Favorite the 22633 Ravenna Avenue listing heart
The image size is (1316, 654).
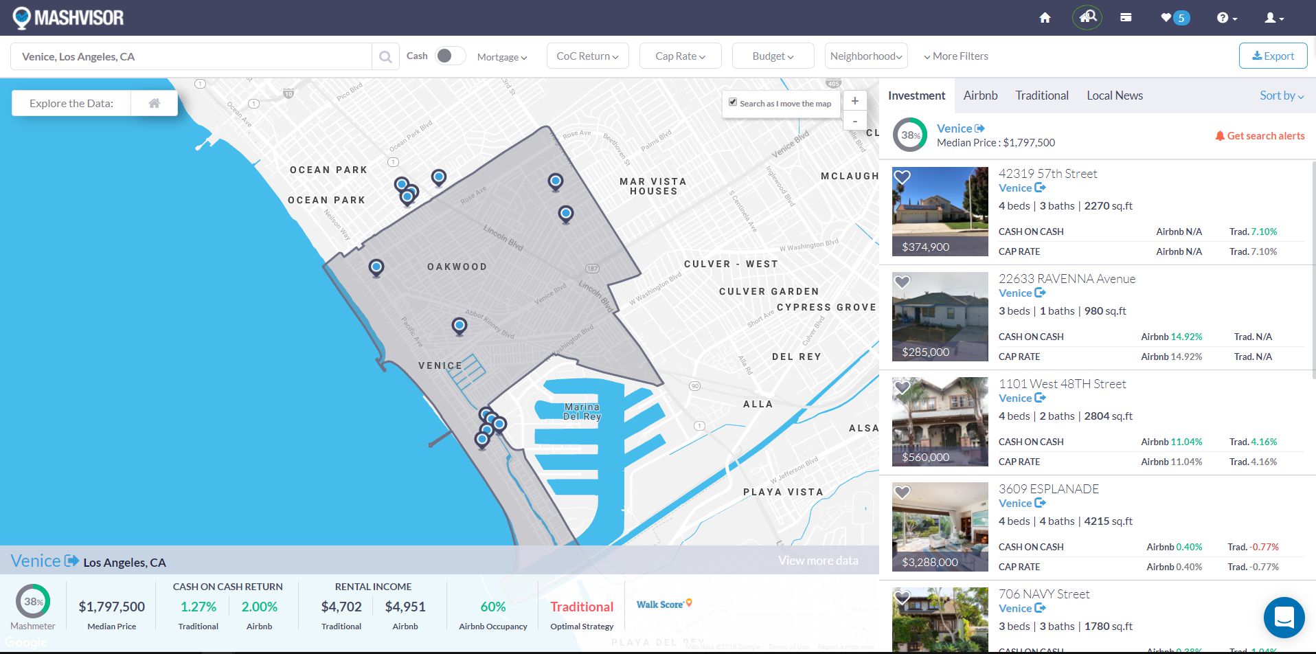pyautogui.click(x=902, y=282)
